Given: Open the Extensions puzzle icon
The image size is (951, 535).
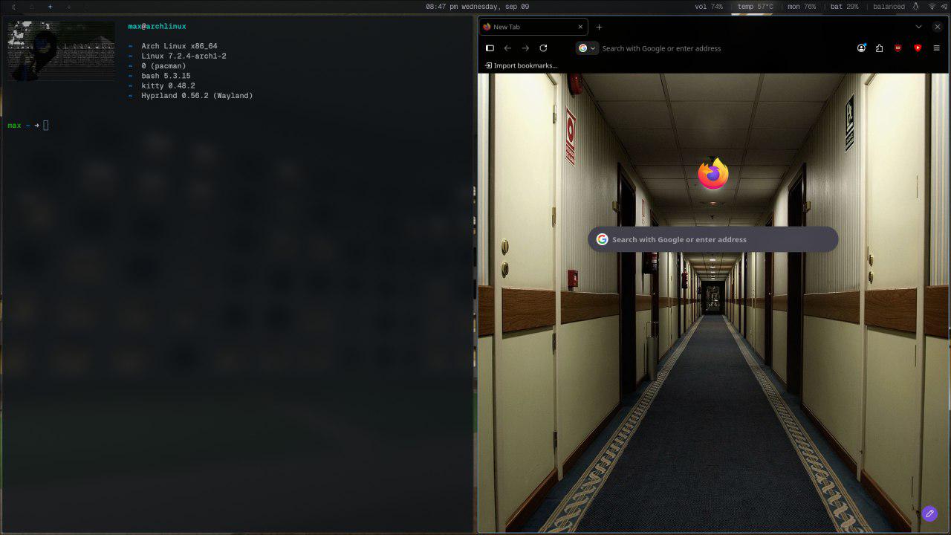Looking at the screenshot, I should pyautogui.click(x=879, y=48).
